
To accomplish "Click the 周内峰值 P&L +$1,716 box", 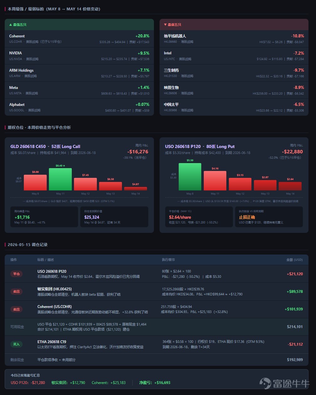I will 44,217.
